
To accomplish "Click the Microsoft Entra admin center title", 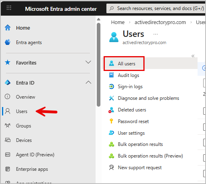I will pyautogui.click(x=61, y=9).
